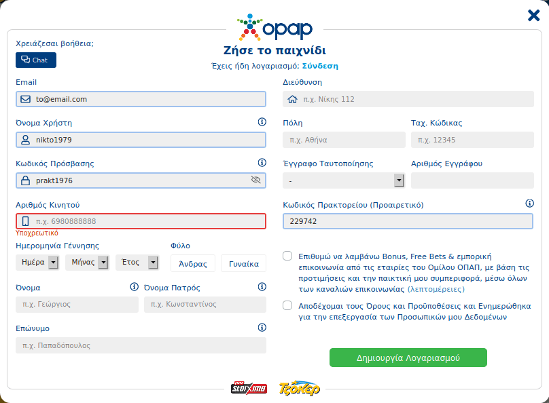Click the Τζόκερ logo at bottom
The image size is (549, 403).
(300, 388)
